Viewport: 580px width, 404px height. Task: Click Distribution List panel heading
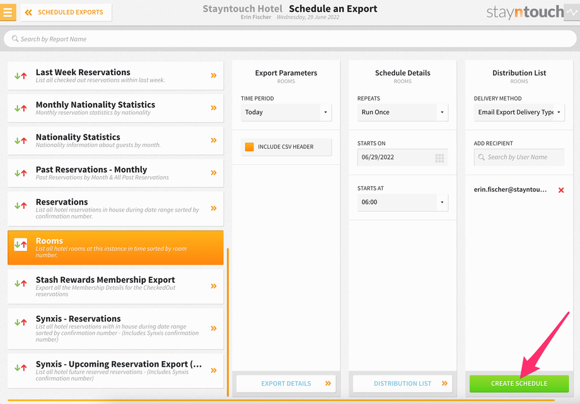point(519,73)
